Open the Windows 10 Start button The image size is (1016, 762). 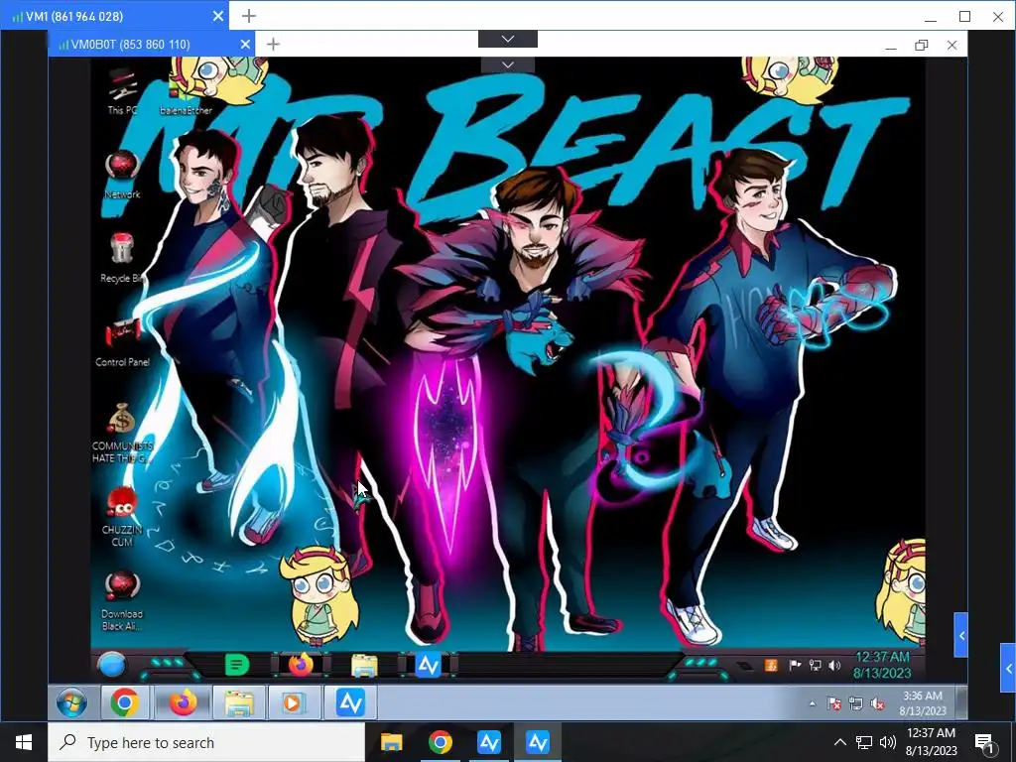coord(24,742)
